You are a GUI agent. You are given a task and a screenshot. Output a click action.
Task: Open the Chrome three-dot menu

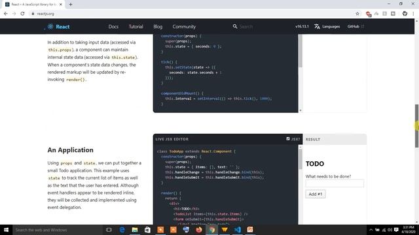tap(413, 14)
